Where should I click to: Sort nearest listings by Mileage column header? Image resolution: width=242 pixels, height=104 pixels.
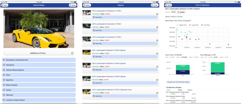pyautogui.click(x=180, y=90)
